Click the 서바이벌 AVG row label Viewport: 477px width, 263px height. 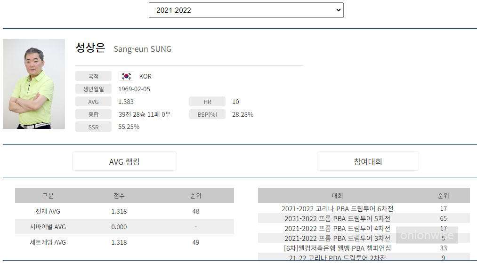48,226
